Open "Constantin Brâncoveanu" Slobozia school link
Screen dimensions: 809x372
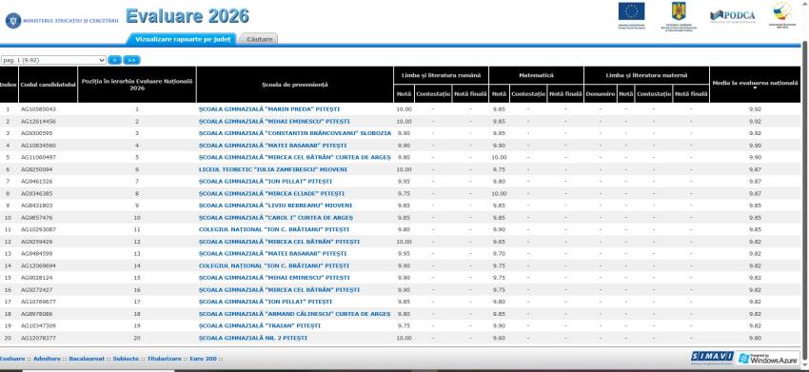(295, 133)
